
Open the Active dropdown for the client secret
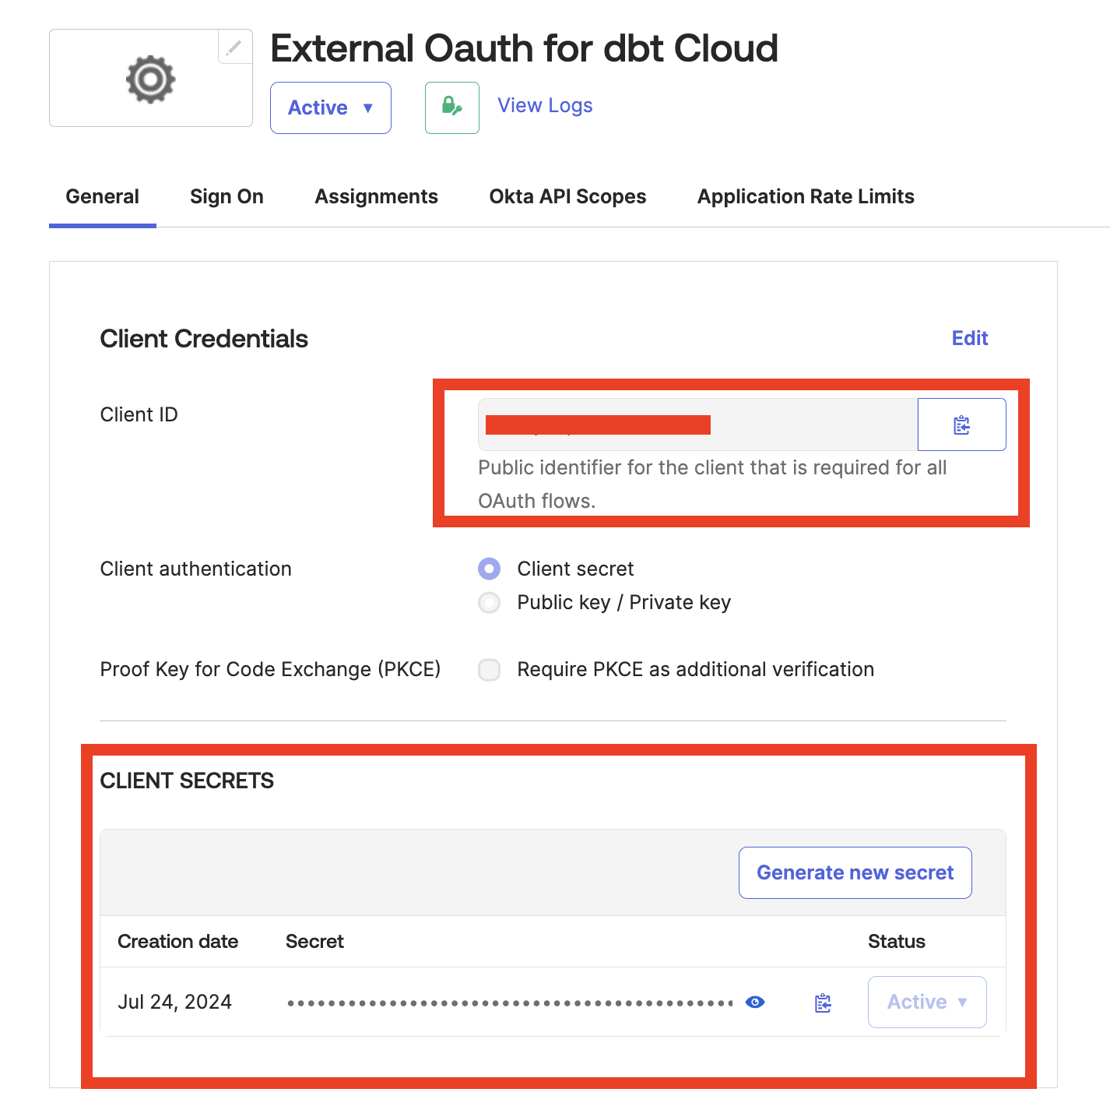tap(926, 1002)
